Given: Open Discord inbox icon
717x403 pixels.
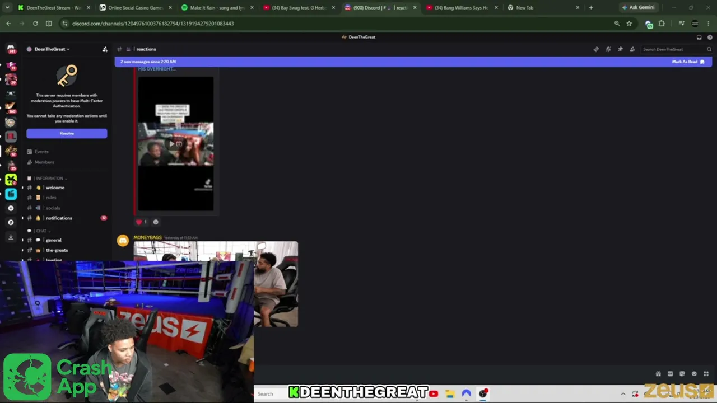Looking at the screenshot, I should pos(699,37).
